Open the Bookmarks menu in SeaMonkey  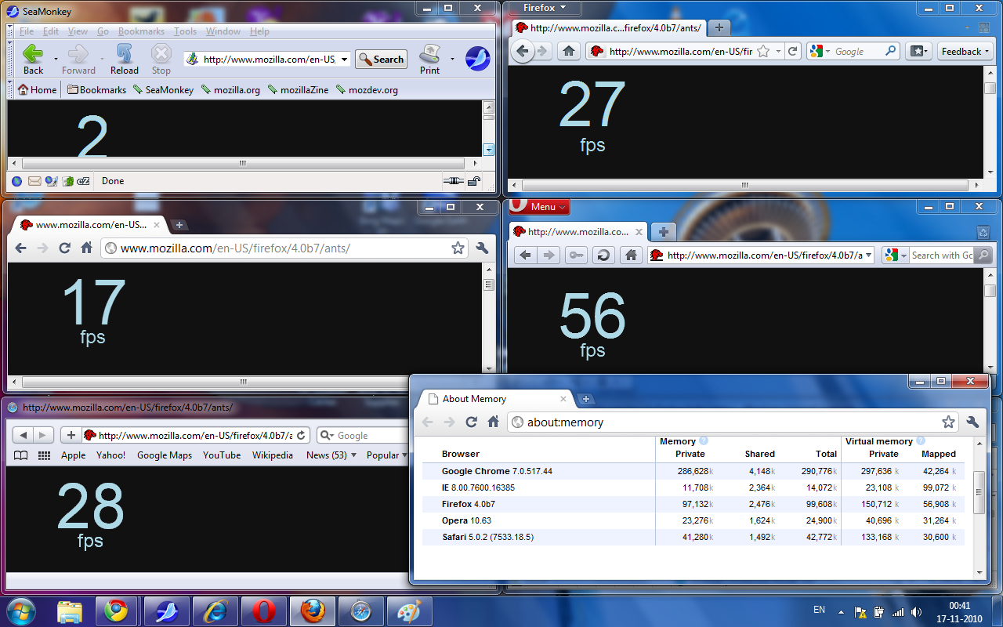pyautogui.click(x=141, y=31)
